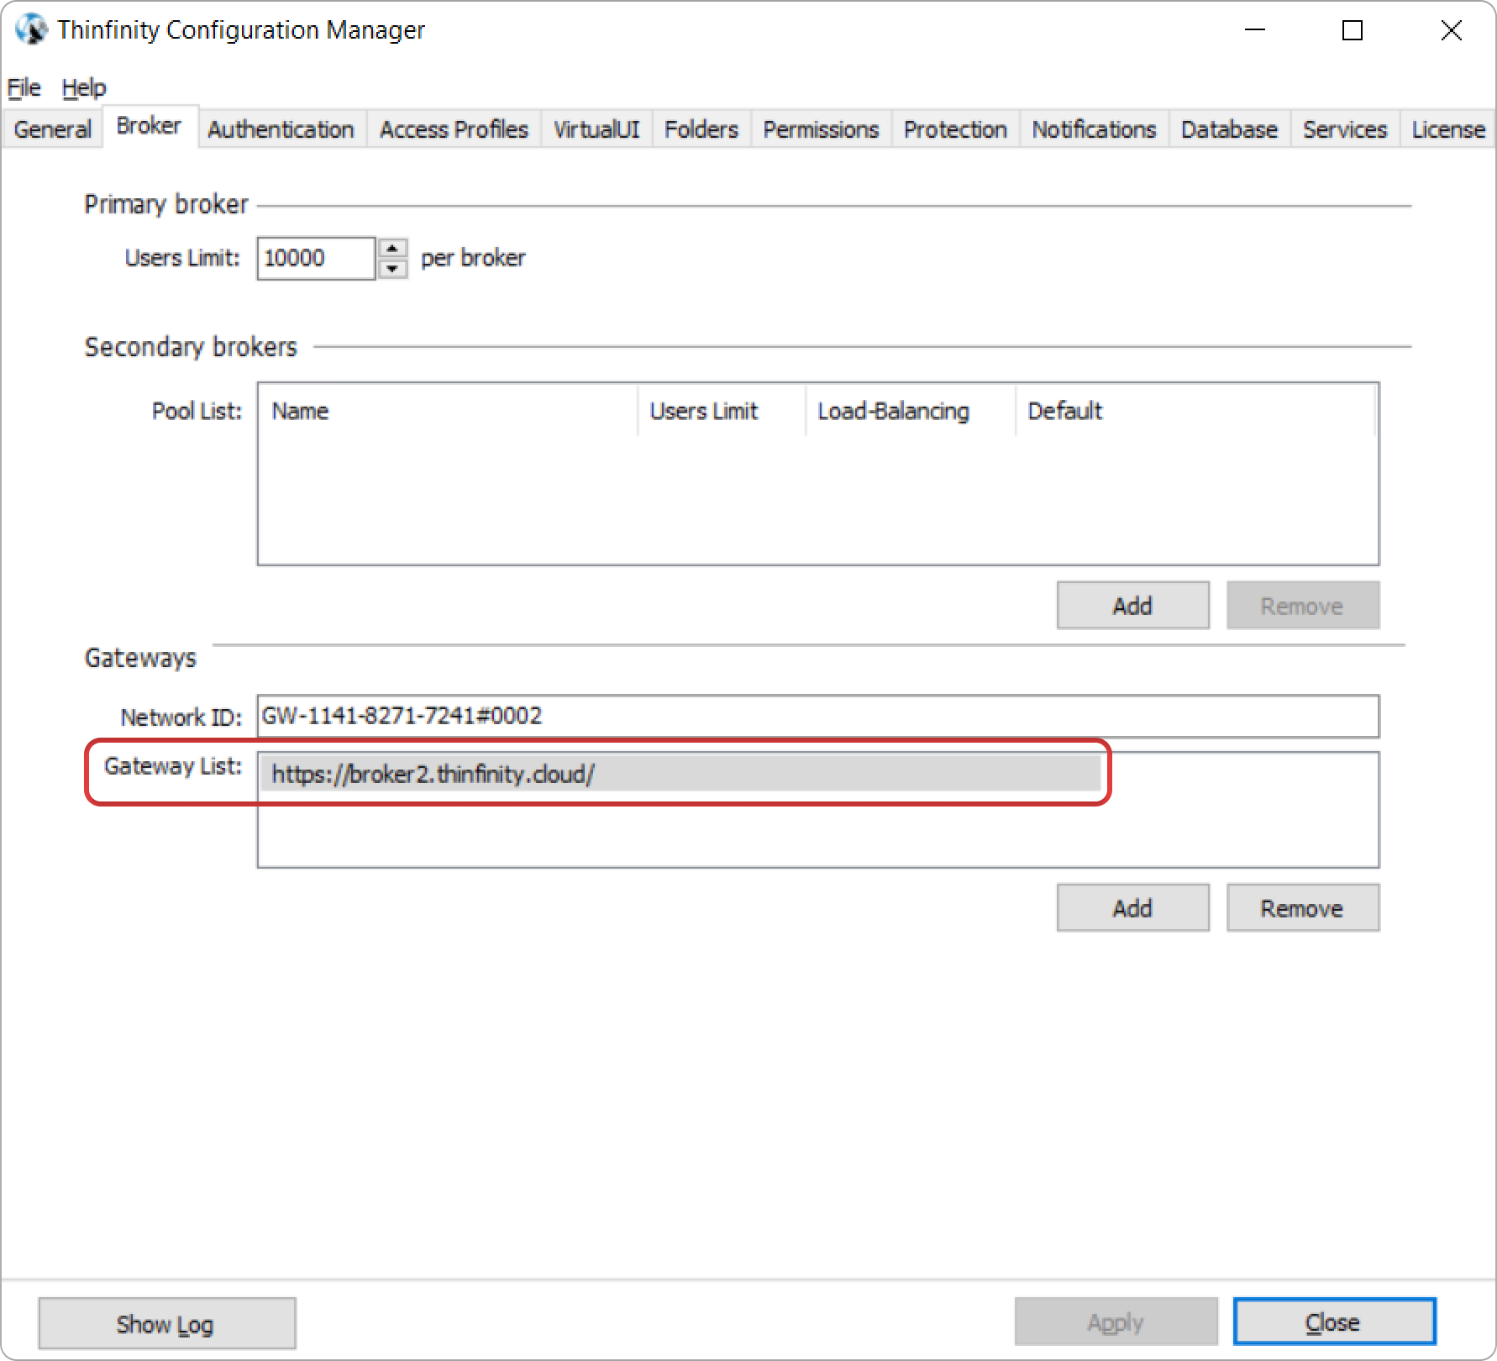The height and width of the screenshot is (1361, 1497).
Task: Select the broker2.thinfinity.cloud gateway entry
Action: (x=680, y=774)
